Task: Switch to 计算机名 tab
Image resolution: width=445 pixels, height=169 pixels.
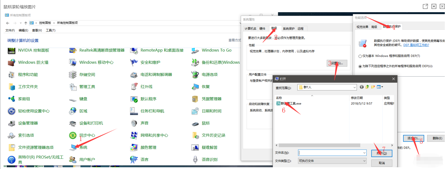Action: pyautogui.click(x=250, y=29)
